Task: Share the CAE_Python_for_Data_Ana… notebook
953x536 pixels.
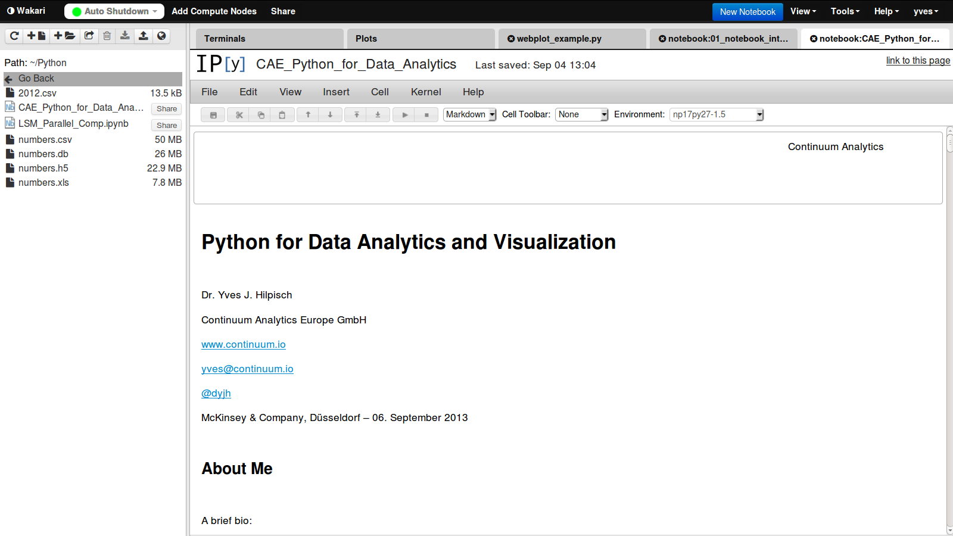Action: click(x=166, y=109)
